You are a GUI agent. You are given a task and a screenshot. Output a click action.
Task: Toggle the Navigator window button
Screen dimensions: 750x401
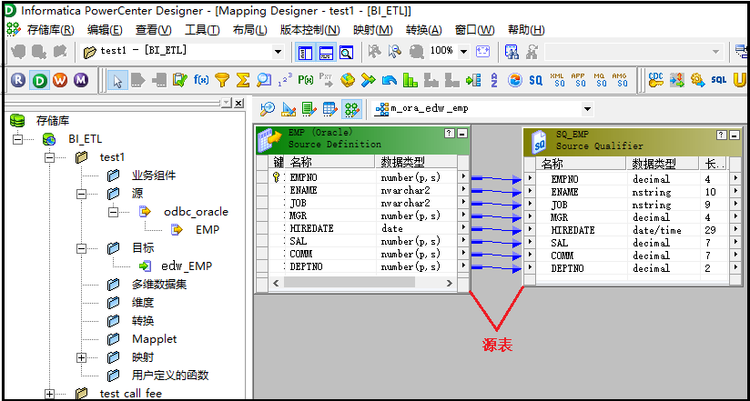[305, 52]
